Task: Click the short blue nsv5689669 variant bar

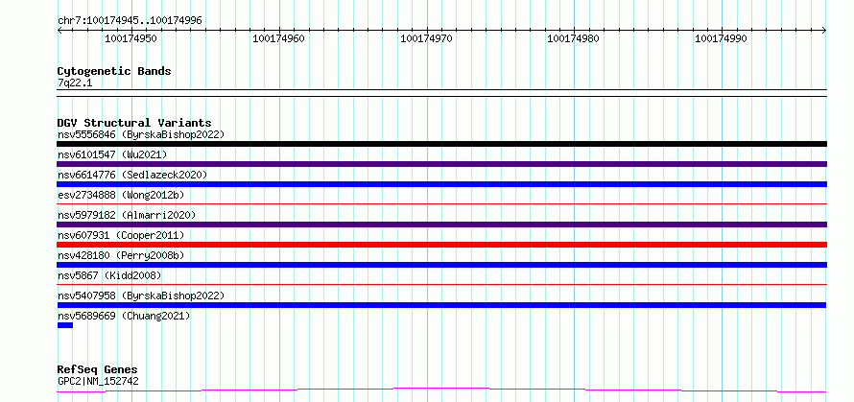Action: (x=65, y=325)
